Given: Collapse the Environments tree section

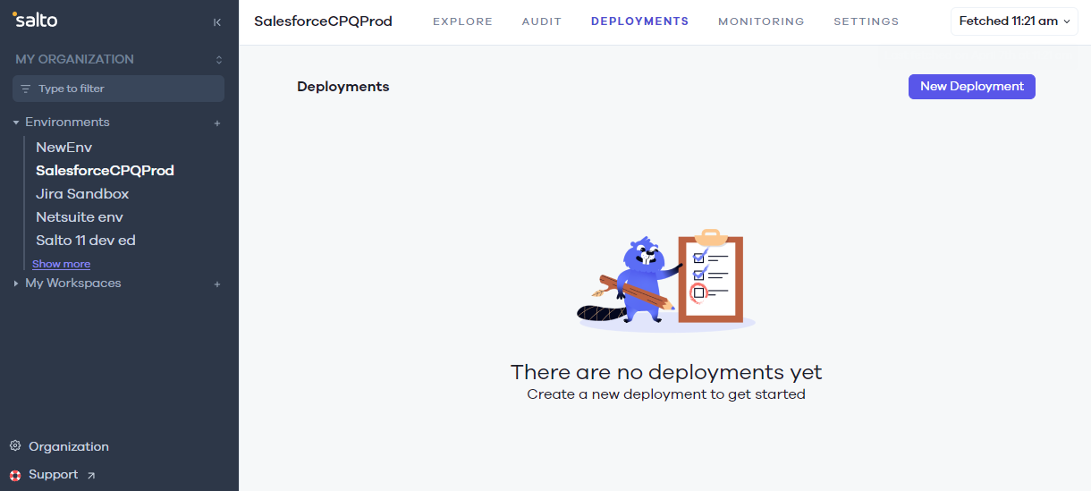Looking at the screenshot, I should [16, 123].
